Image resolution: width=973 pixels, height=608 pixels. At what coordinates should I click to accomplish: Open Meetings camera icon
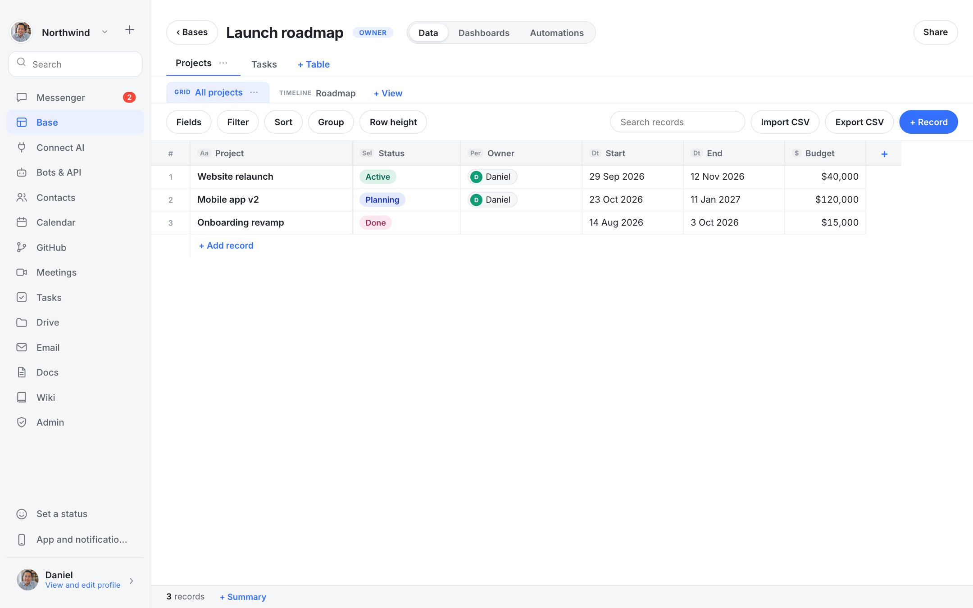point(22,272)
